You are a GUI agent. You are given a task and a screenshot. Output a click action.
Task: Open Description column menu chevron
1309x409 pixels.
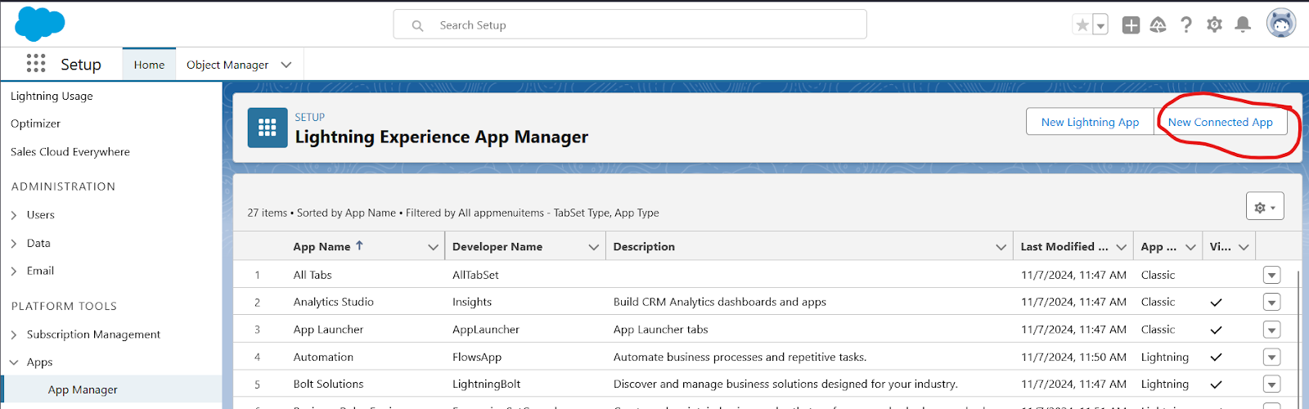(x=1001, y=247)
